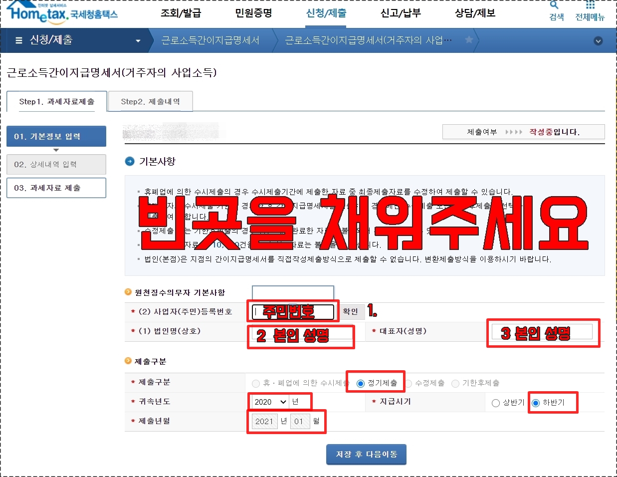Click 근로소득간이지급명세서(거주자의 사업… breadcrumb
This screenshot has width=617, height=477.
[368, 40]
